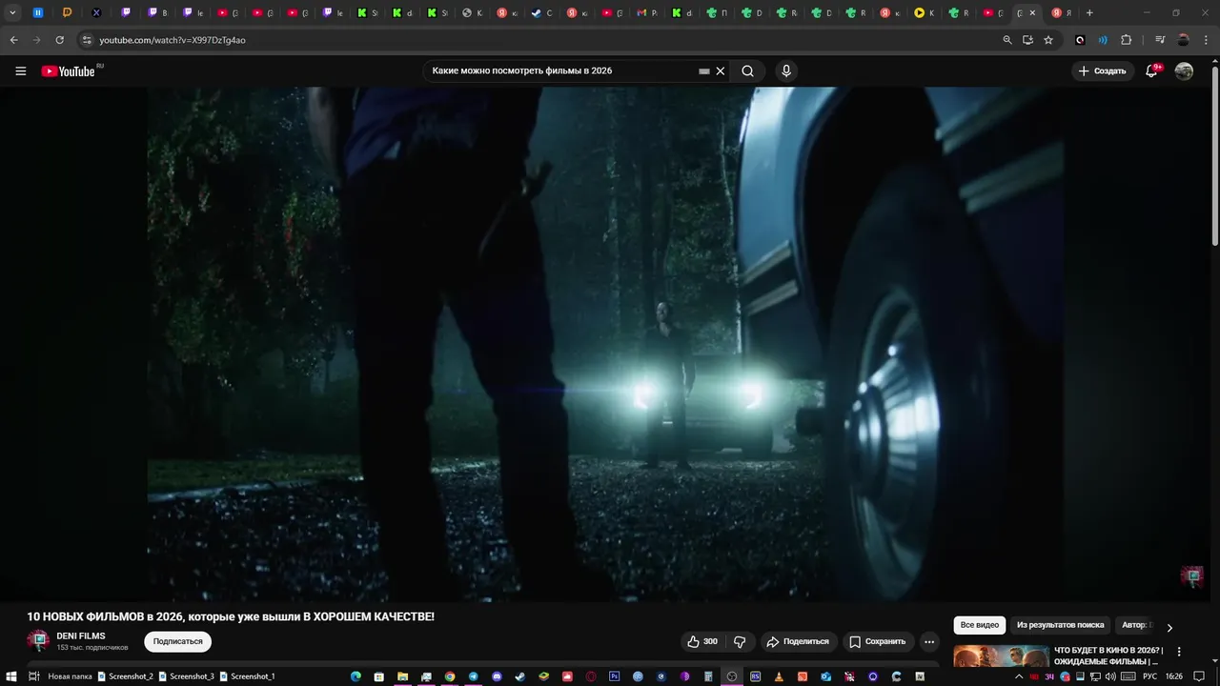
Task: Open Windows action center notifications
Action: tap(1199, 676)
